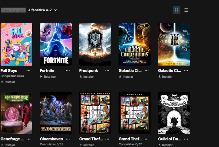Click Instalar under Galactic Civilizations II

[126, 77]
